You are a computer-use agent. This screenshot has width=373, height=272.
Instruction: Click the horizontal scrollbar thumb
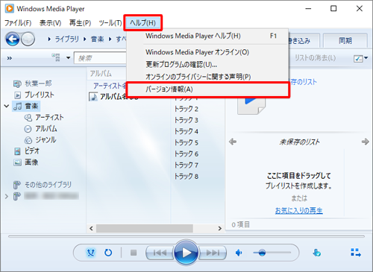pyautogui.click(x=145, y=228)
